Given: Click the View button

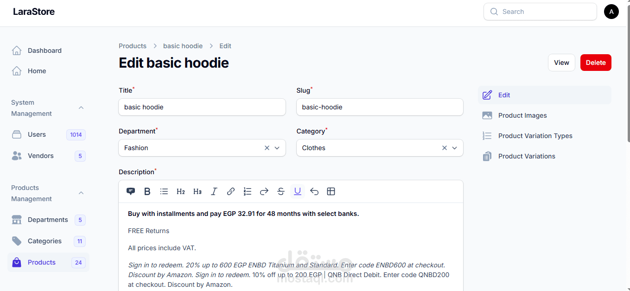Looking at the screenshot, I should click(561, 63).
